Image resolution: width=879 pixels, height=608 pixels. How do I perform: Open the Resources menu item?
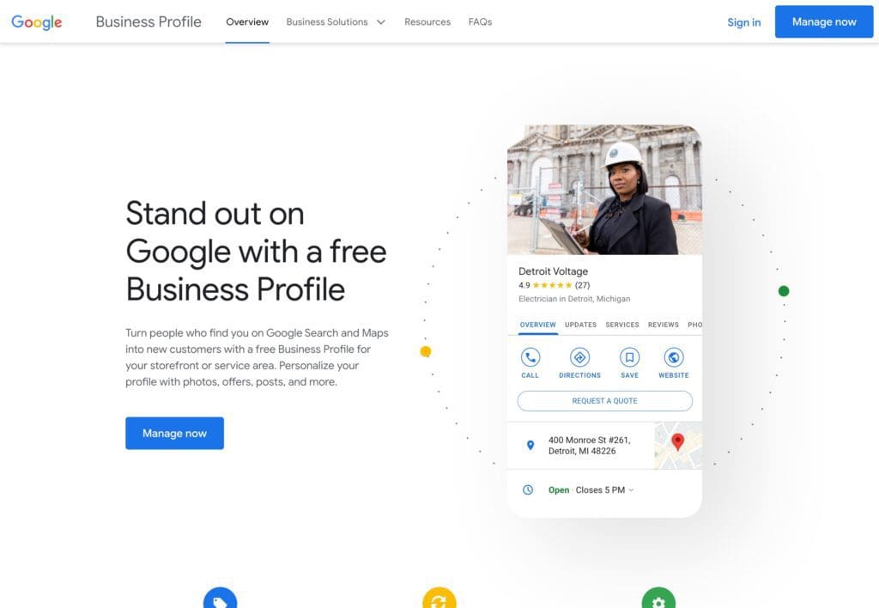pyautogui.click(x=427, y=21)
